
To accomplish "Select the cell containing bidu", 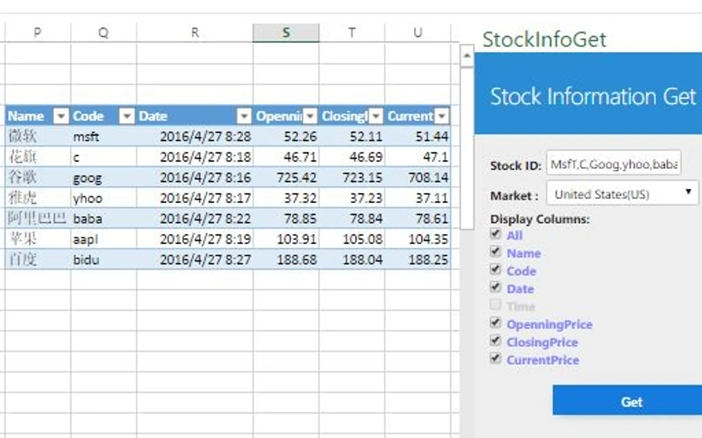I will pyautogui.click(x=104, y=259).
